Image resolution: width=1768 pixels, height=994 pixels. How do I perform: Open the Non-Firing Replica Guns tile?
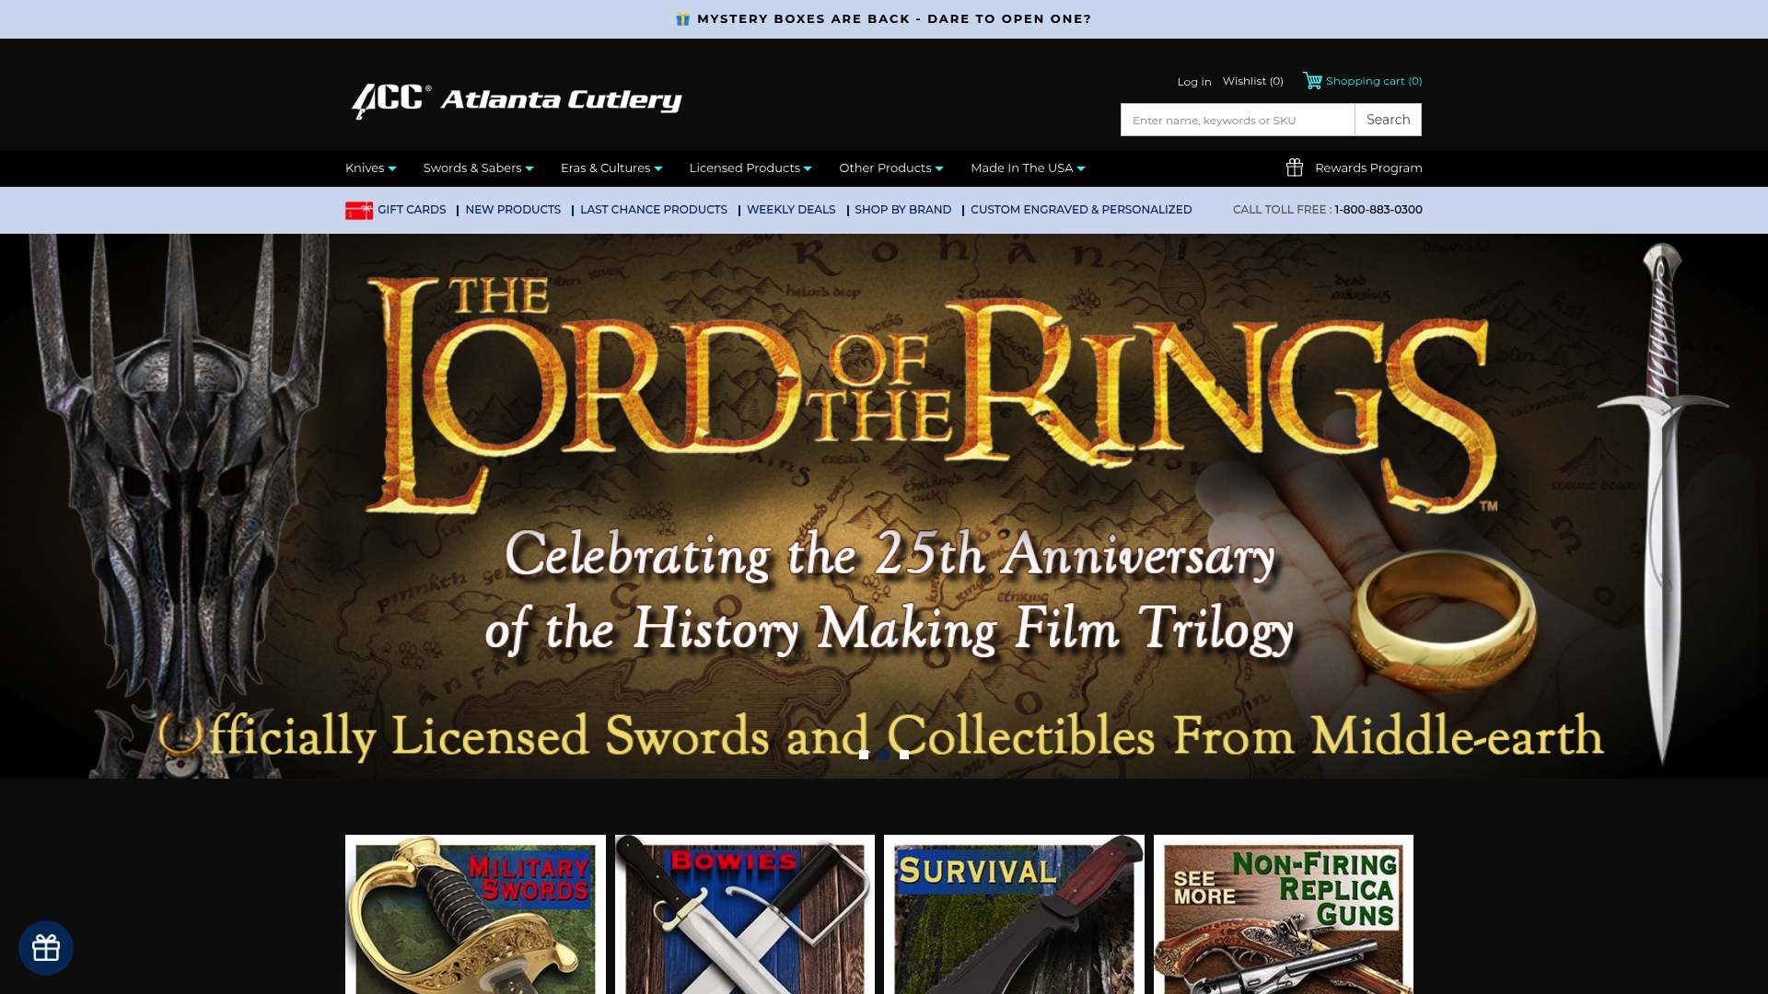tap(1284, 914)
